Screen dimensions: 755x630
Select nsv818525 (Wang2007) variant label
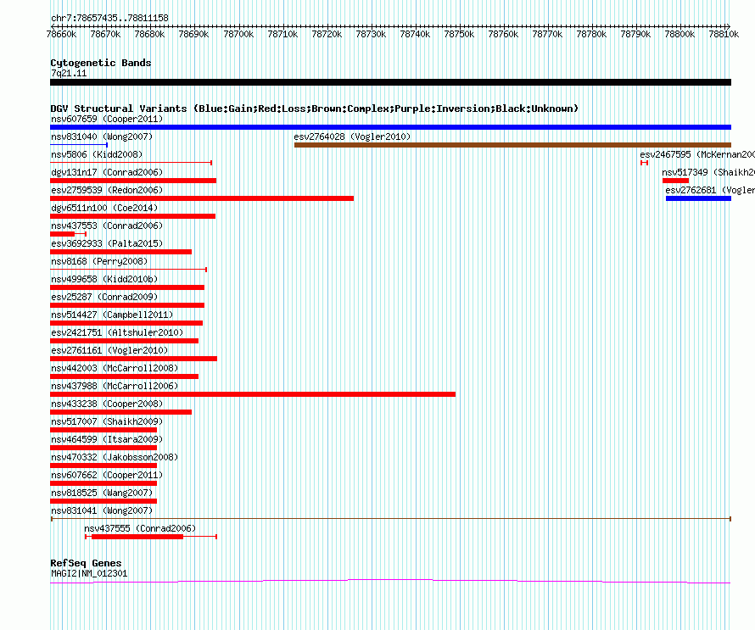(x=102, y=493)
